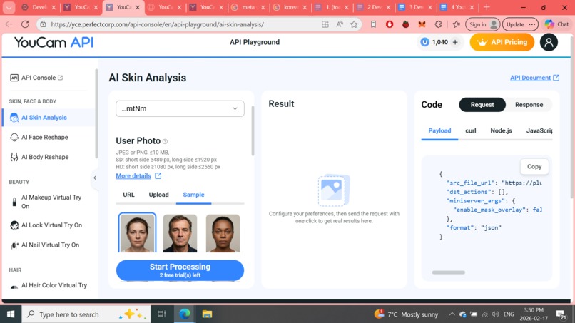575x323 pixels.
Task: Click the MetaMask fox extension icon
Action: [422, 24]
